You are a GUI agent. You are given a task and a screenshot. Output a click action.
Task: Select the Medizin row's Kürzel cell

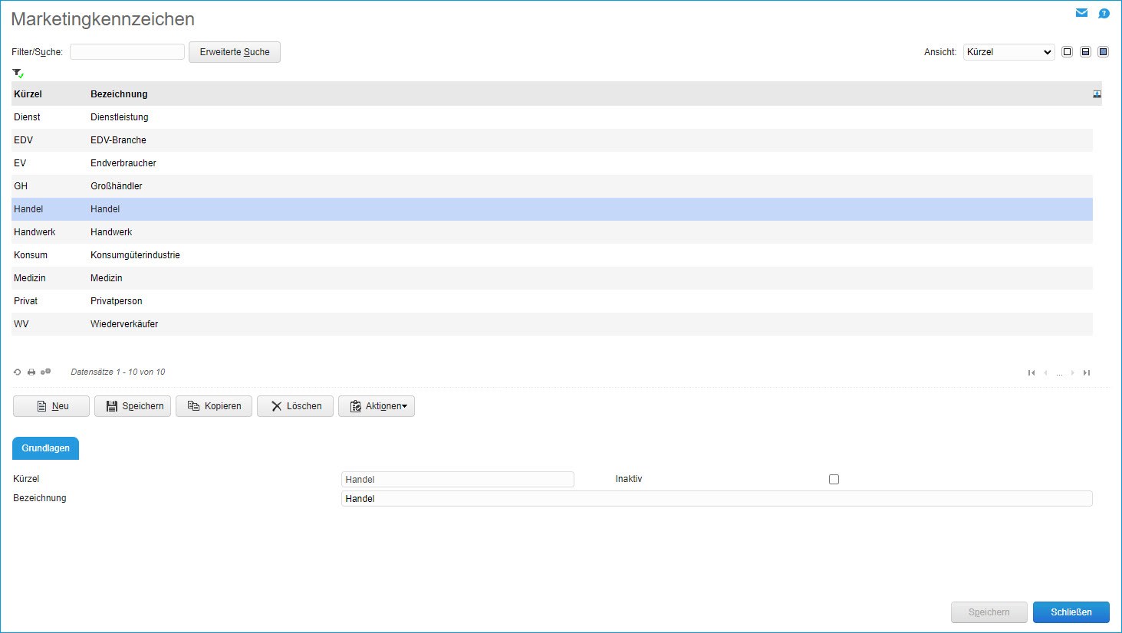30,278
